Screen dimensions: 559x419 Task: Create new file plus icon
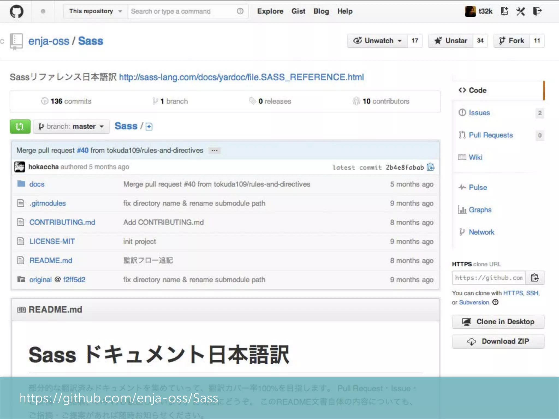149,127
